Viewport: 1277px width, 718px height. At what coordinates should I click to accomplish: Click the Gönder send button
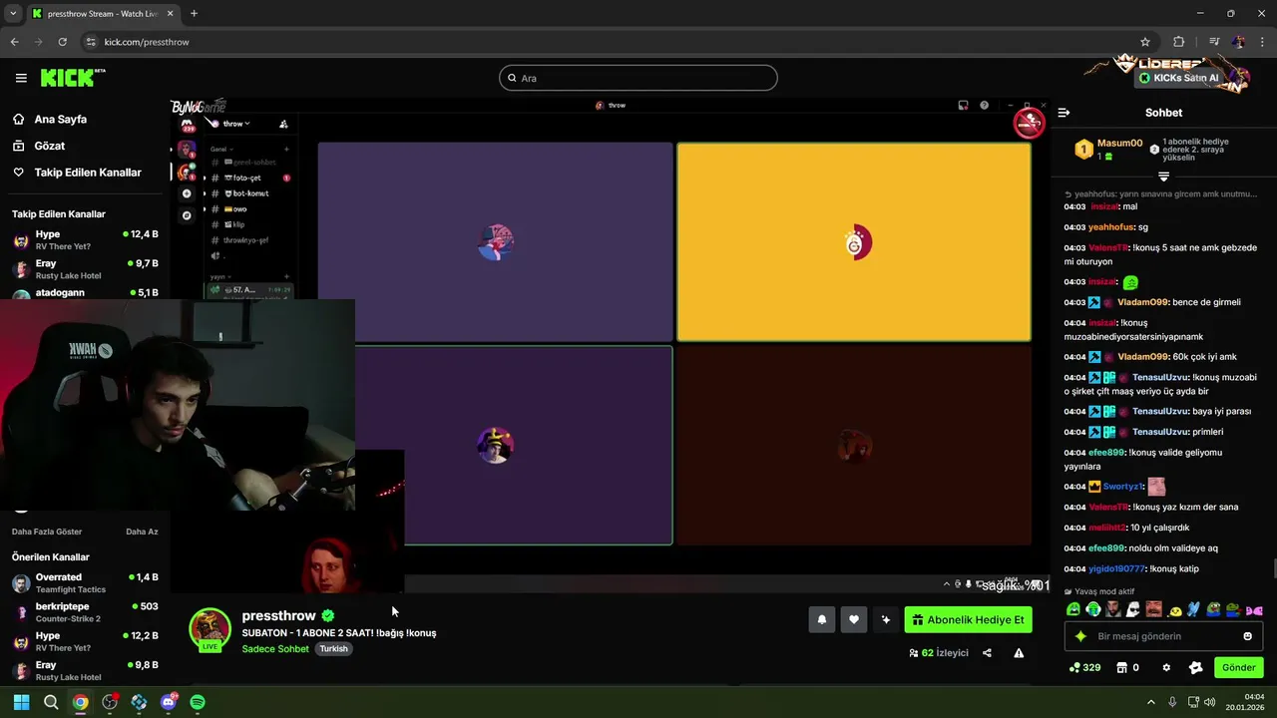[1238, 667]
